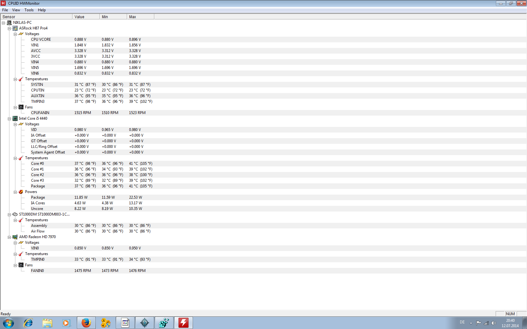Click the Fans icon under AMD Radeon
This screenshot has height=329, width=527.
(x=21, y=265)
